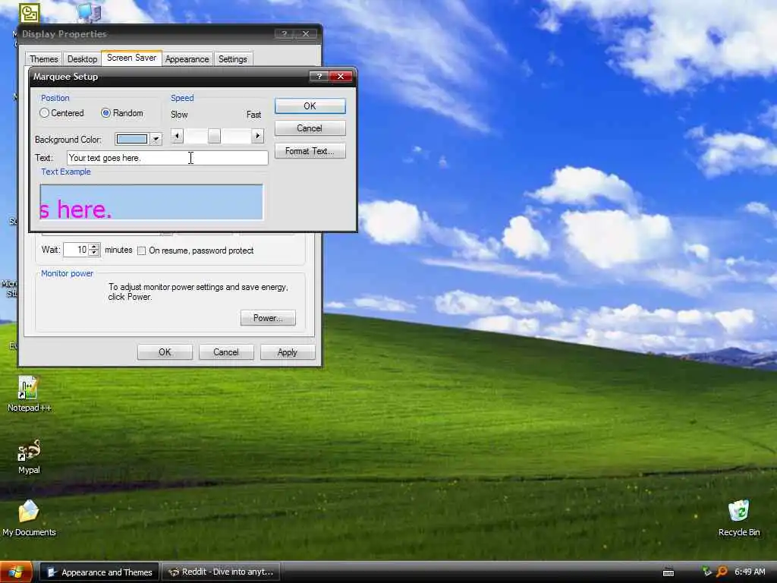Open My Documents folder icon
777x583 pixels.
tap(29, 518)
